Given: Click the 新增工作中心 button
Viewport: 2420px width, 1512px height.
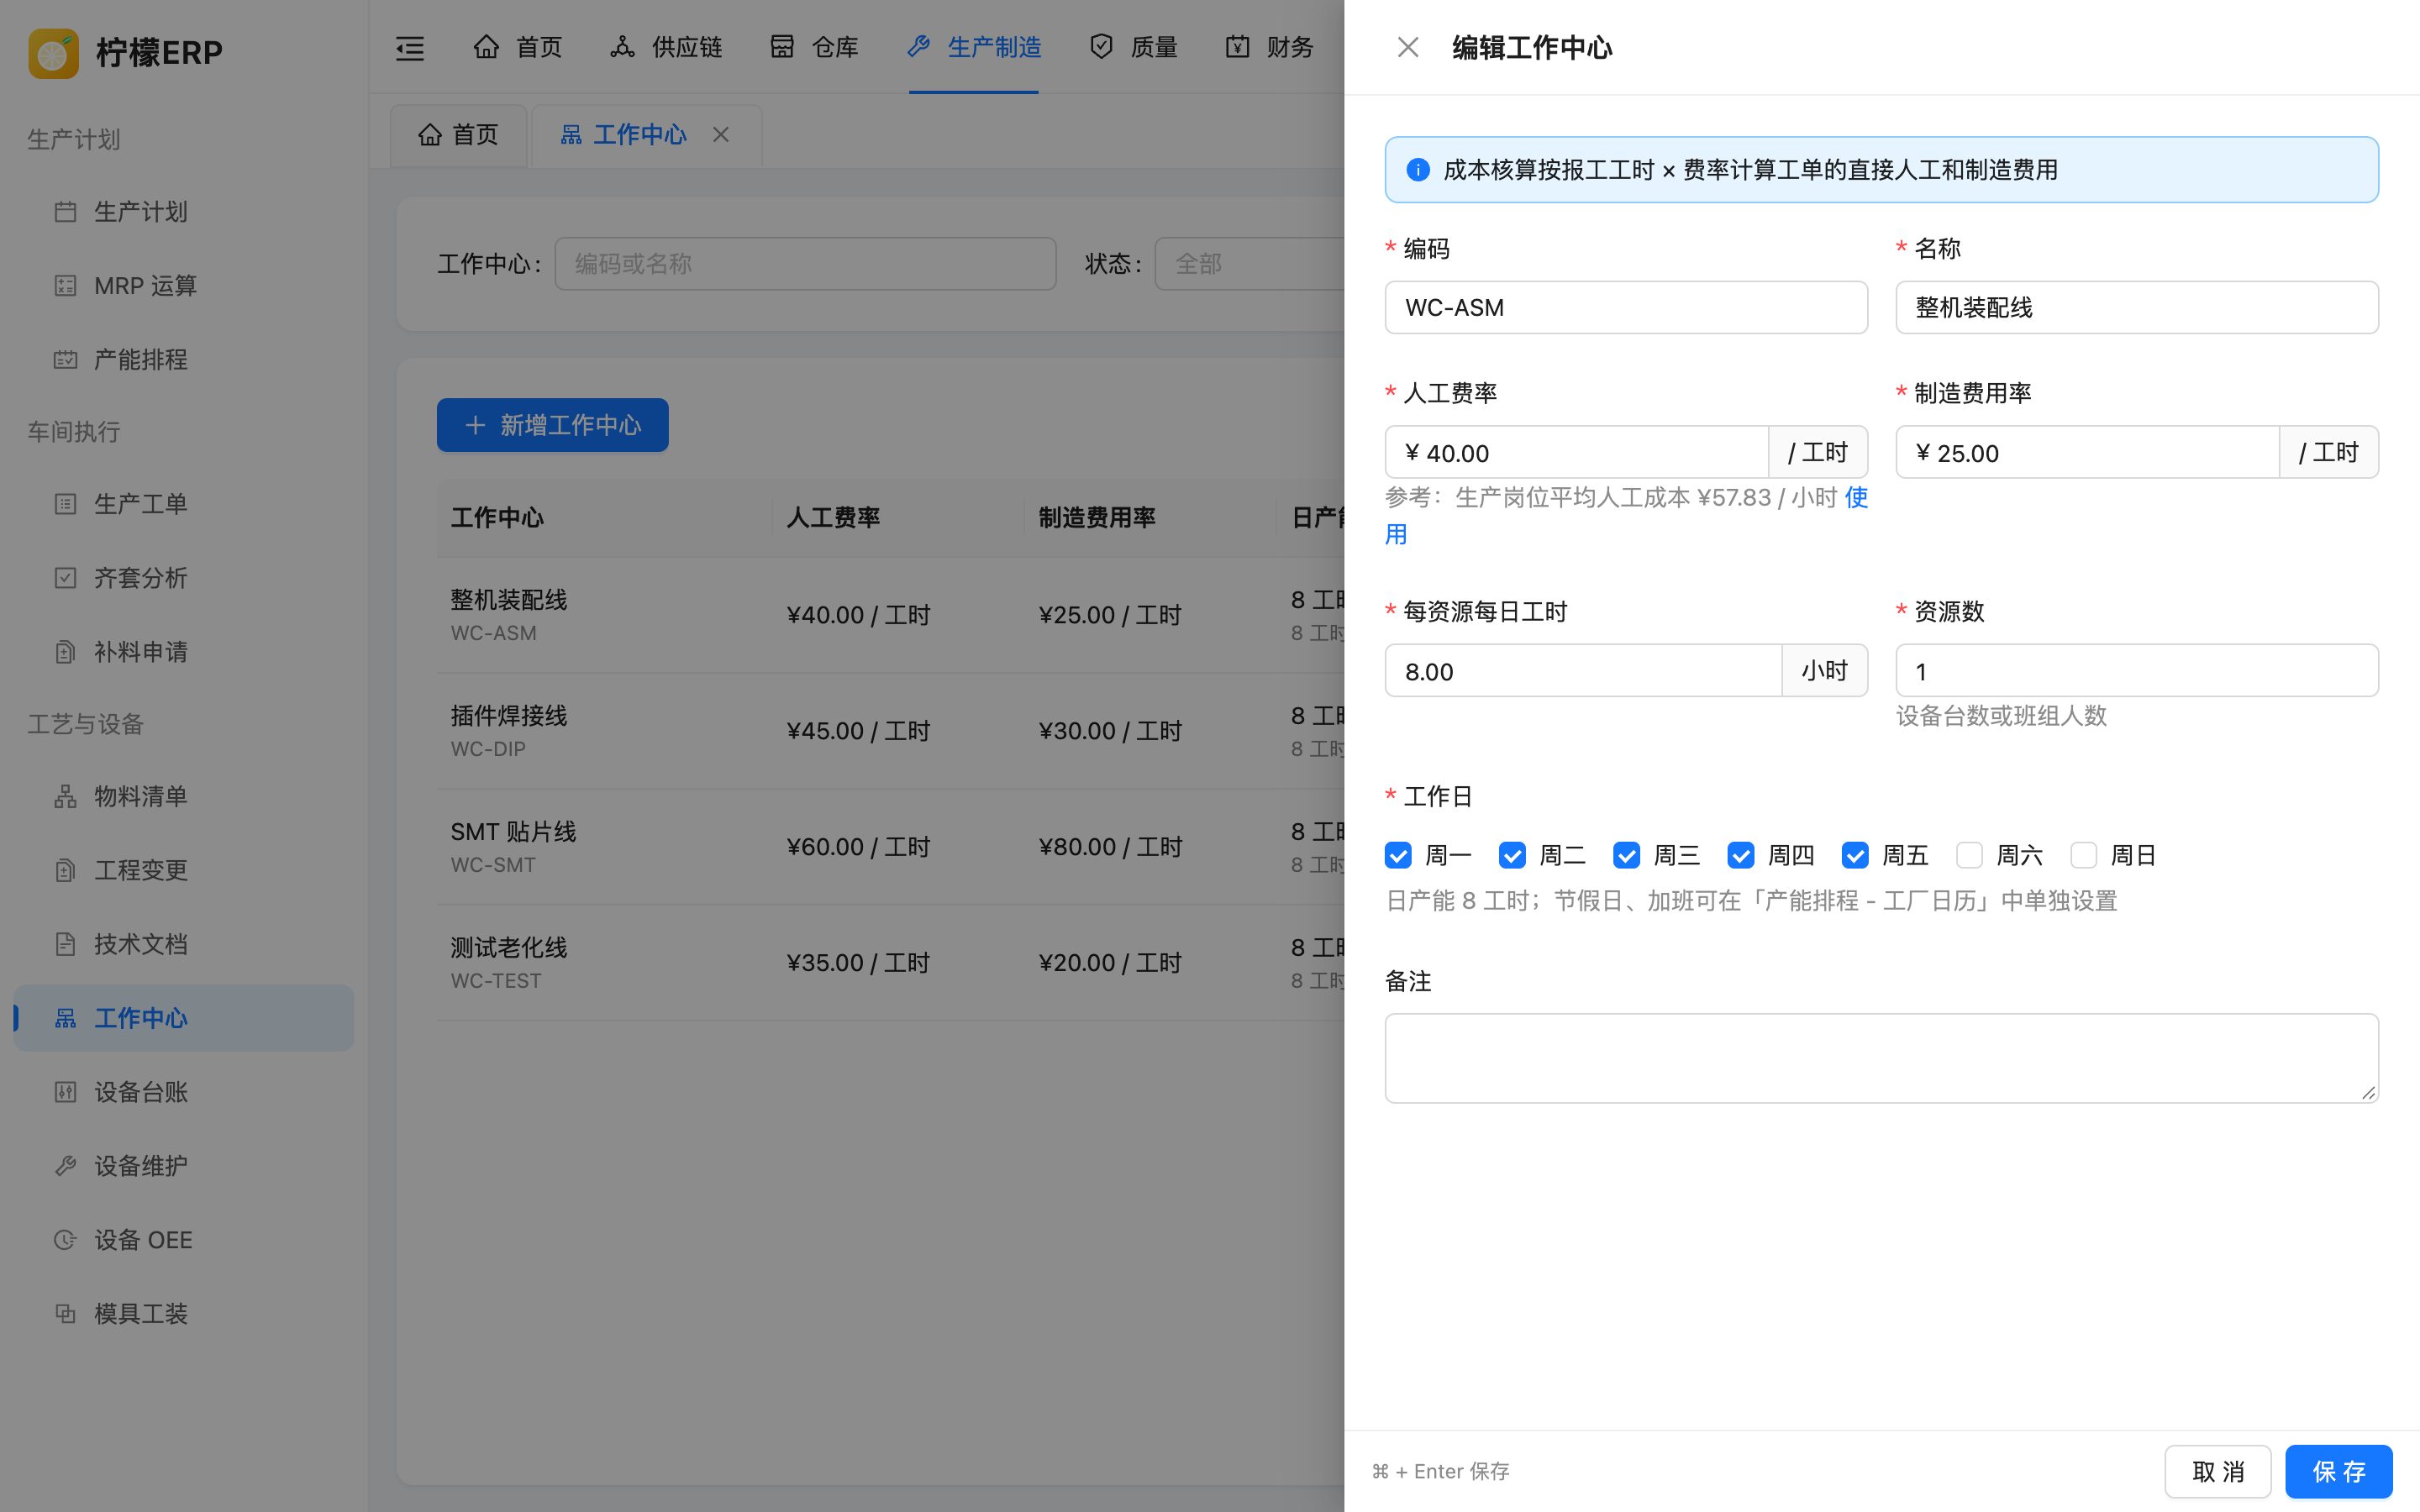Looking at the screenshot, I should [552, 425].
